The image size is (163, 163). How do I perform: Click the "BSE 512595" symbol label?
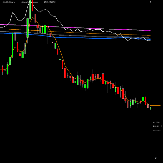coord(50,2)
